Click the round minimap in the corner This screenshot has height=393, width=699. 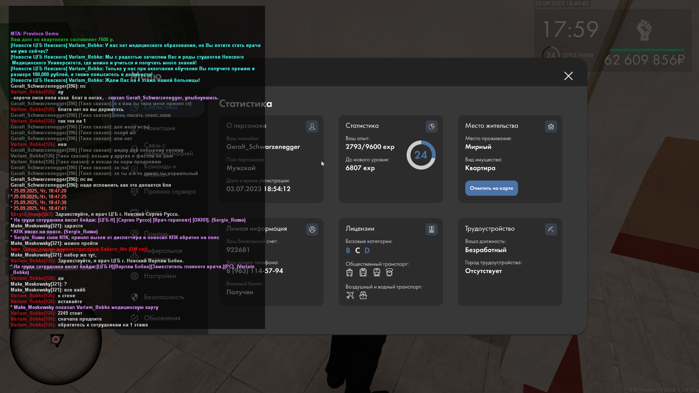click(55, 340)
